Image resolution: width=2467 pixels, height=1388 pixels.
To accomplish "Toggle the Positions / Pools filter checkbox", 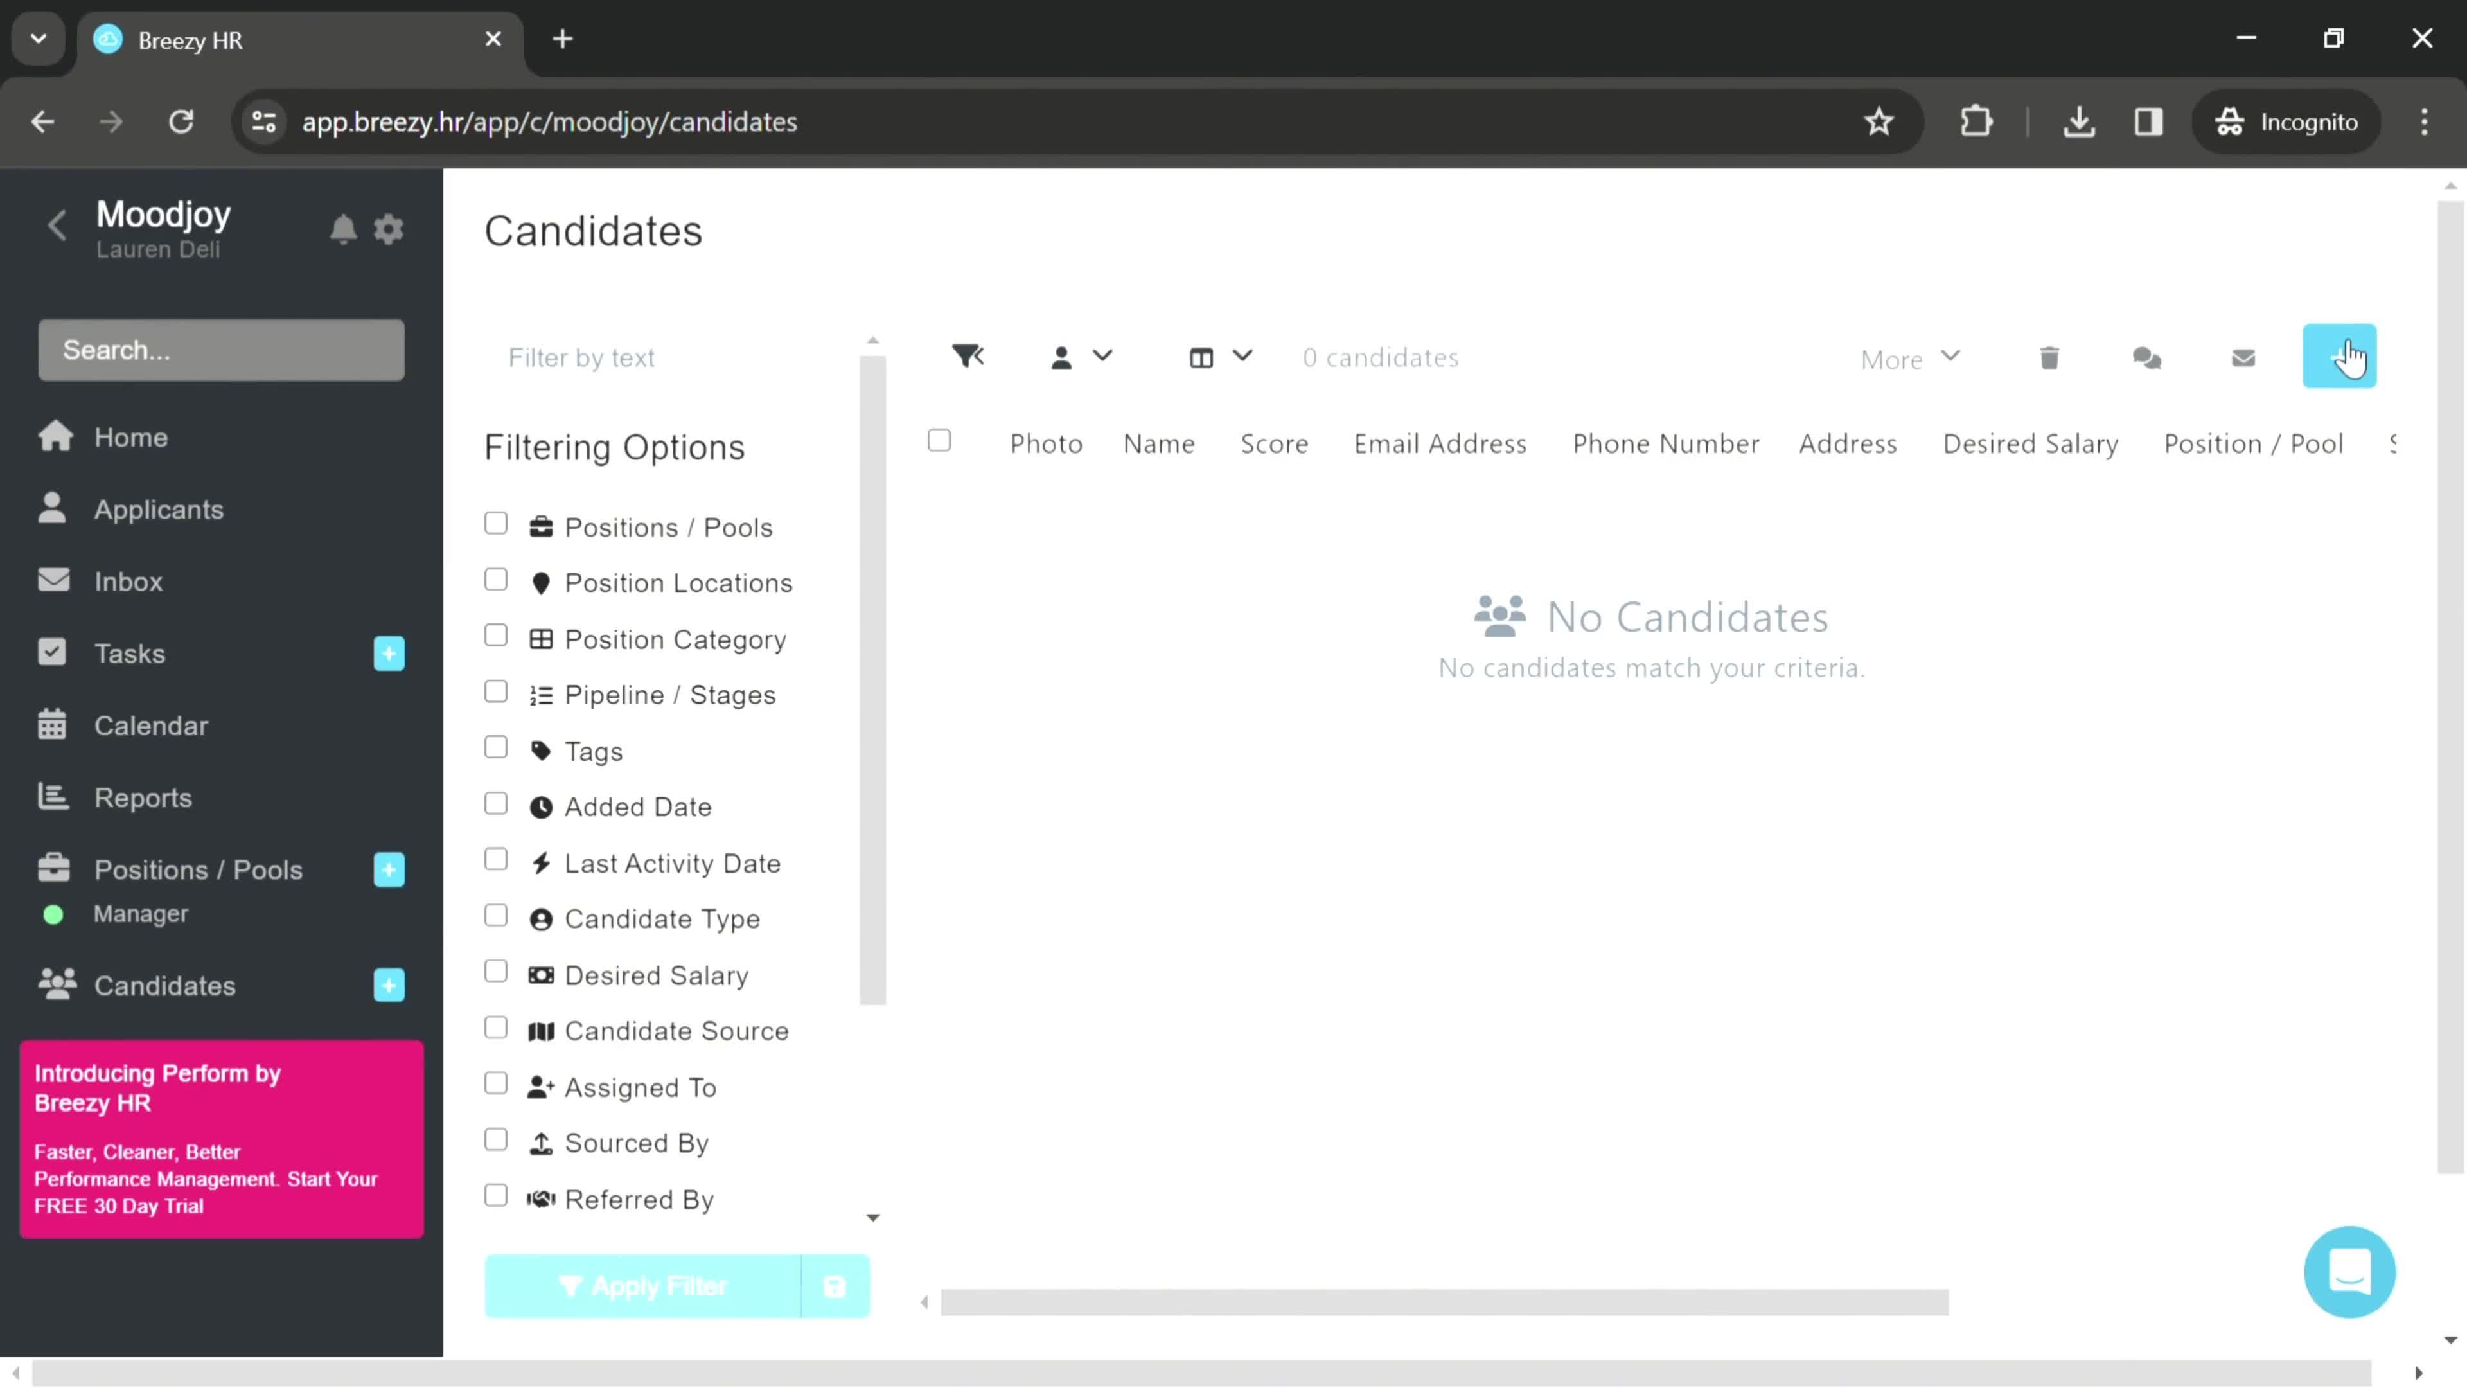I will (497, 526).
